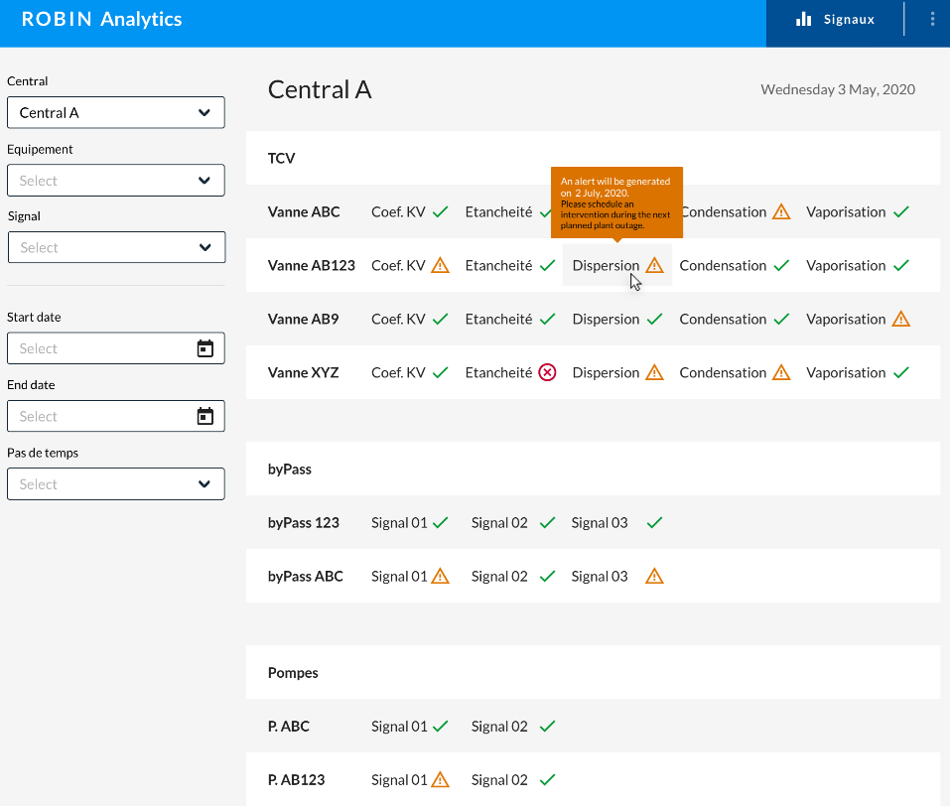Focus the End date input field

[x=116, y=416]
